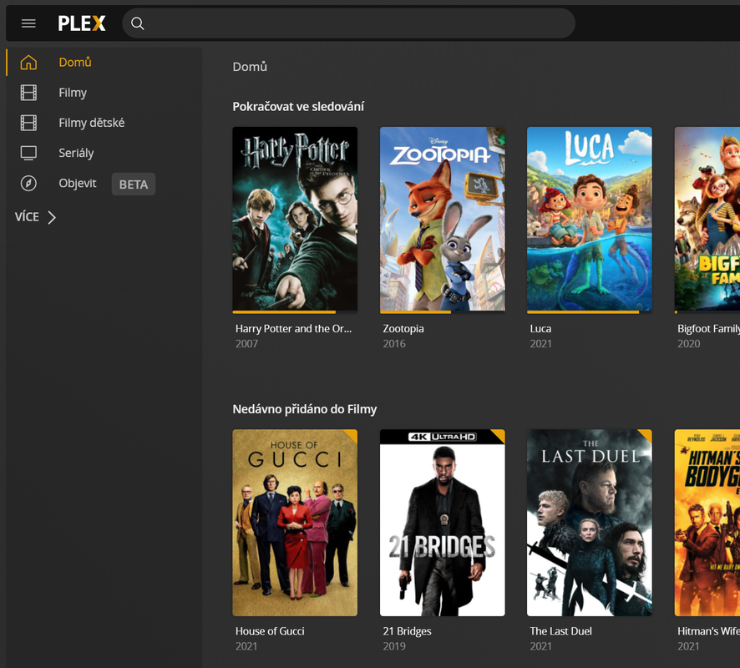
Task: Click the Seriály TV monitor icon
Action: tap(28, 153)
